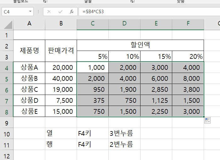Click the 6,000 cell in 상품B row
The height and width of the screenshot is (160, 220).
click(x=156, y=78)
